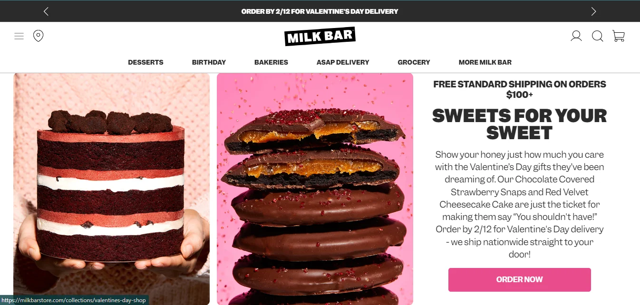The width and height of the screenshot is (640, 305).
Task: Show previous announcement with left arrow
Action: coord(46,11)
